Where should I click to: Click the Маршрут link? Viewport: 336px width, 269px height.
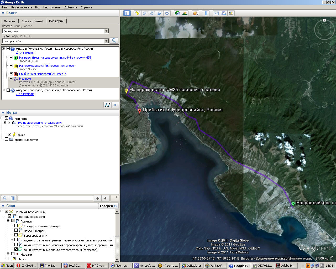pos(25,79)
